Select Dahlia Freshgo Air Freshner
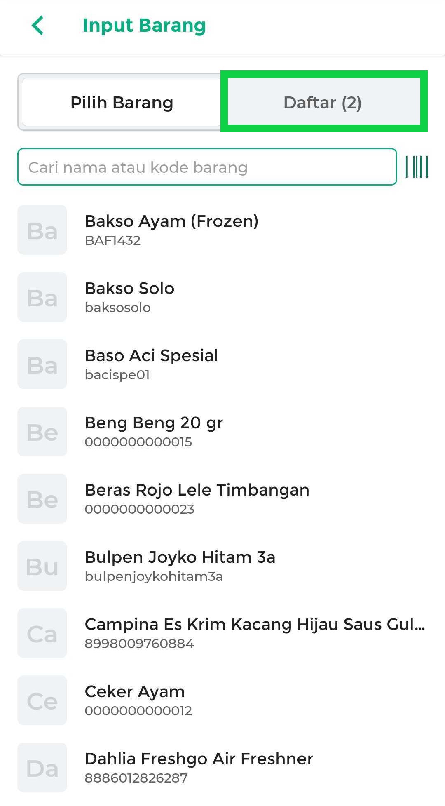Viewport: 445px width, 806px height. [x=199, y=767]
